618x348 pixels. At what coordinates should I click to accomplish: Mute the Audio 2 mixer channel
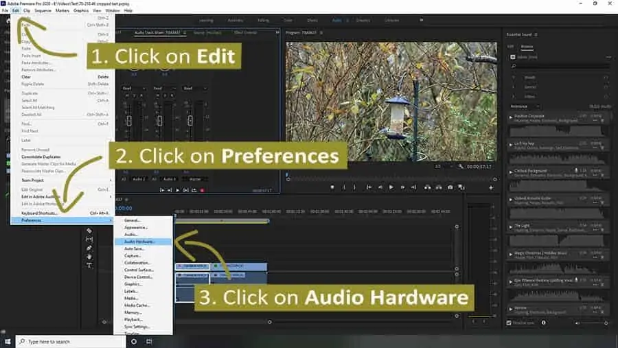coord(127,96)
